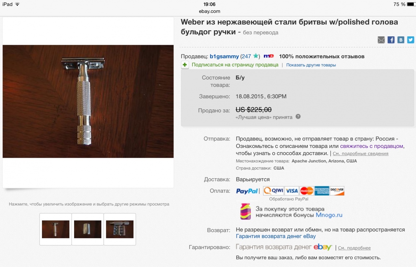Open seller feedback score 247
This screenshot has width=416, height=267.
tap(246, 56)
